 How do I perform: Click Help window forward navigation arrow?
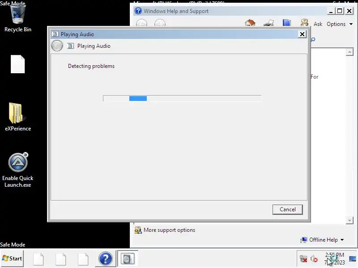click(x=160, y=23)
